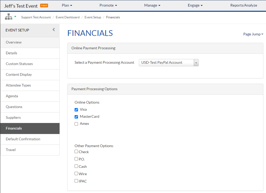Tick the P.O. payment checkbox
Viewport: 266px width, 193px height.
[x=76, y=159]
